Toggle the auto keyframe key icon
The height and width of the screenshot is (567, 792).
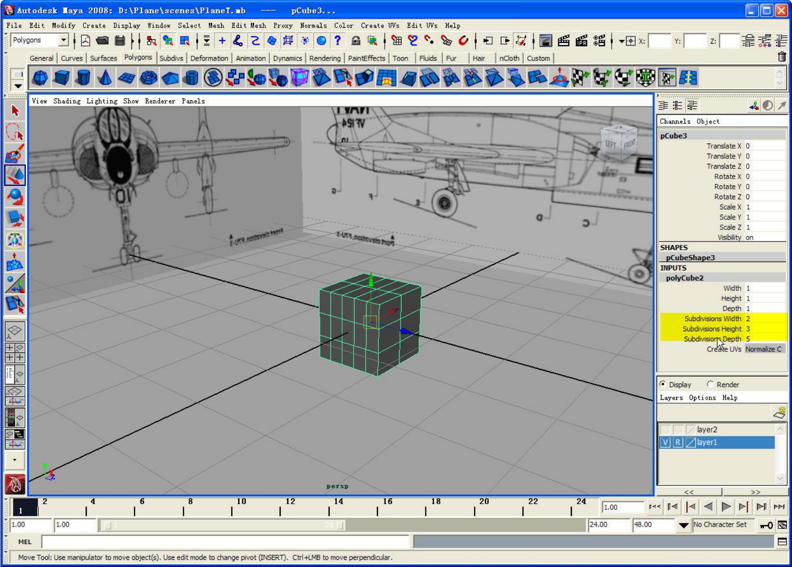point(766,525)
